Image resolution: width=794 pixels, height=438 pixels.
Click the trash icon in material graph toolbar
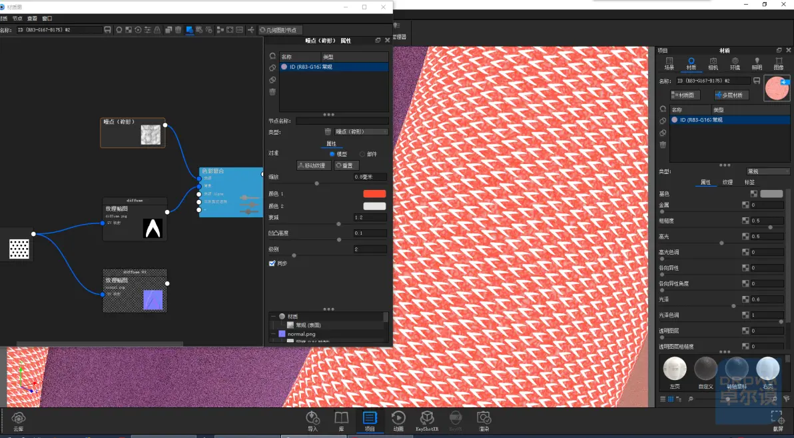179,30
